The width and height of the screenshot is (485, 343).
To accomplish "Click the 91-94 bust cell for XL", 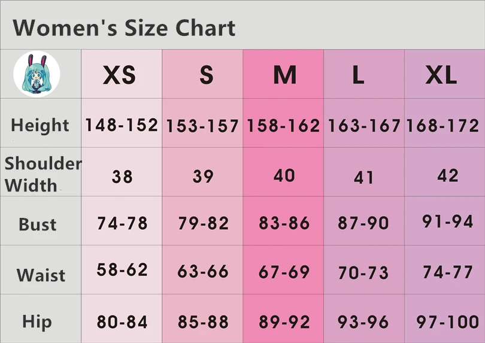I will [447, 221].
